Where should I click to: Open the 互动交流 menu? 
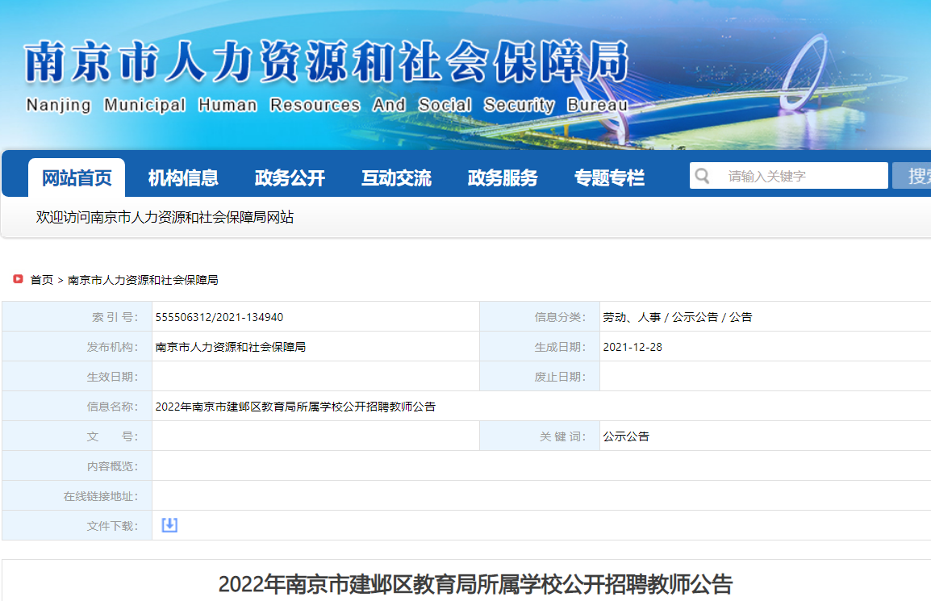(x=396, y=177)
